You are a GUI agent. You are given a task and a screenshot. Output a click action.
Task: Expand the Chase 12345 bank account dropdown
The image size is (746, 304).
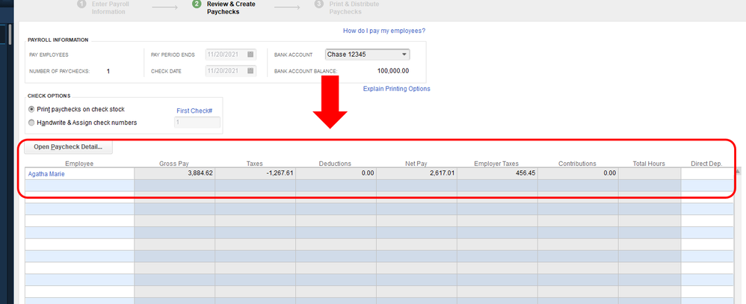404,55
